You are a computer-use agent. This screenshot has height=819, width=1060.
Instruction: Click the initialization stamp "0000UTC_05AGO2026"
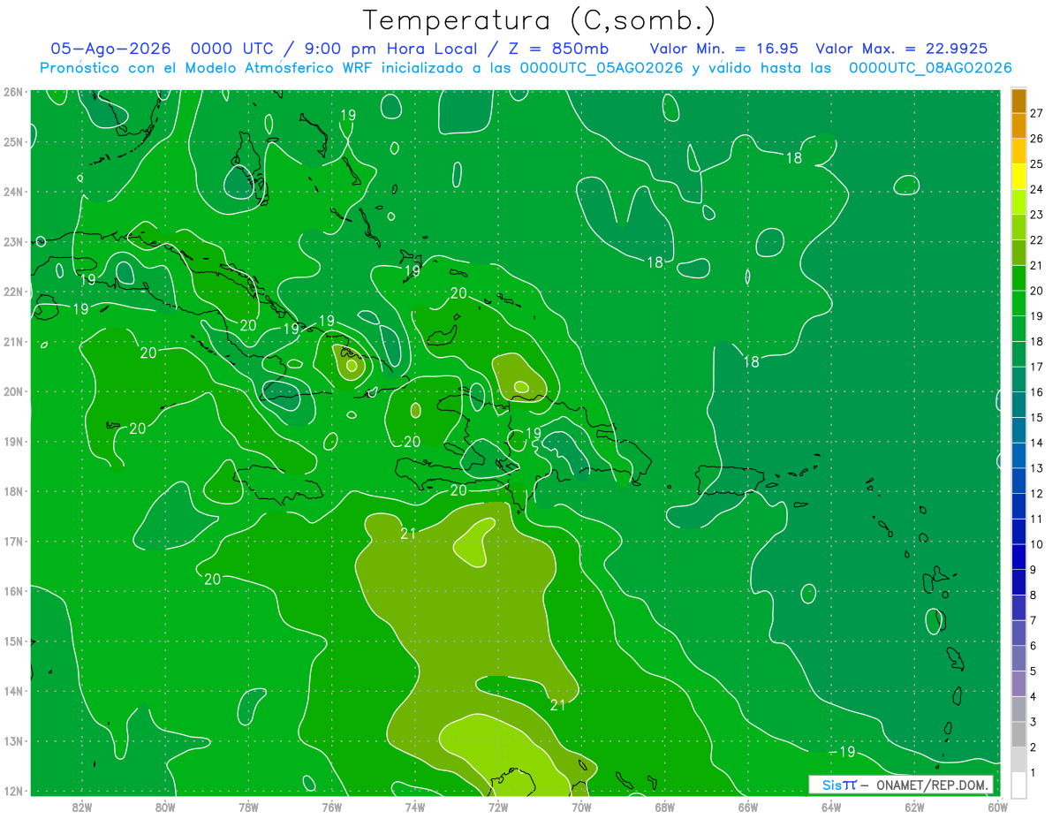coord(602,68)
